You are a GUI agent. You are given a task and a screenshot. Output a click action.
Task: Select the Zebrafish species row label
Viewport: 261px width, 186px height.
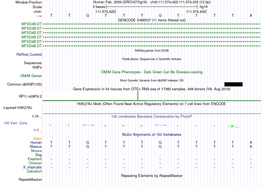pos(34,171)
